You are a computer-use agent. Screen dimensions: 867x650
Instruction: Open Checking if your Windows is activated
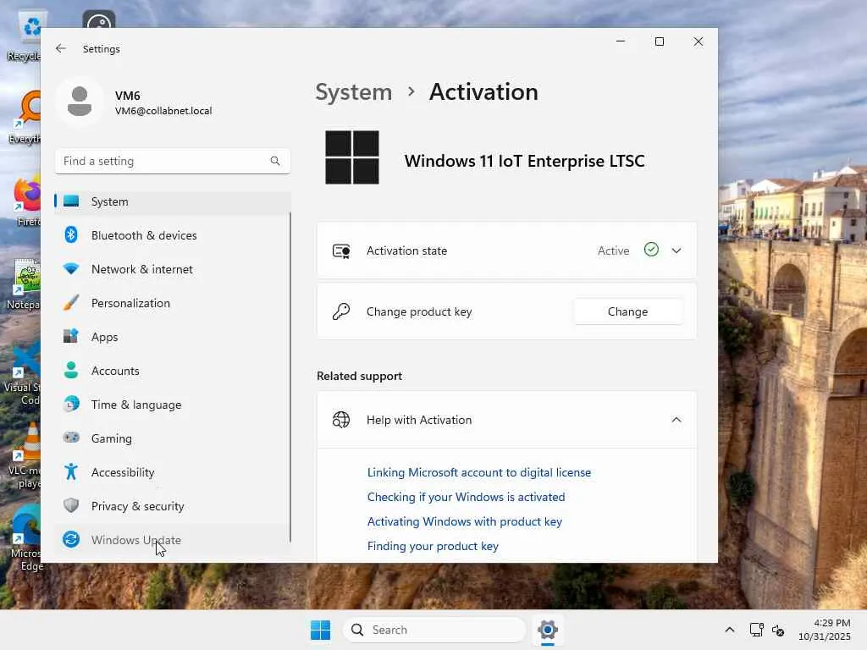tap(467, 497)
